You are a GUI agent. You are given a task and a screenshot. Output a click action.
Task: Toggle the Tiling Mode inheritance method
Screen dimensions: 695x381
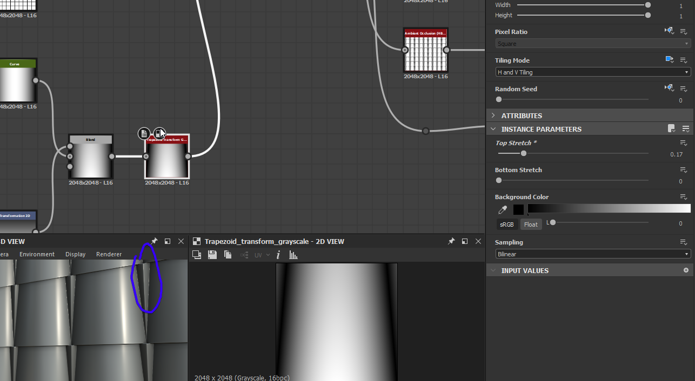[x=669, y=60]
